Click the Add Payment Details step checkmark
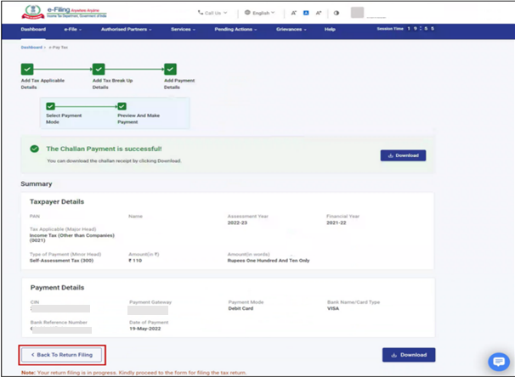Viewport: 515px width, 377px height. click(x=170, y=69)
